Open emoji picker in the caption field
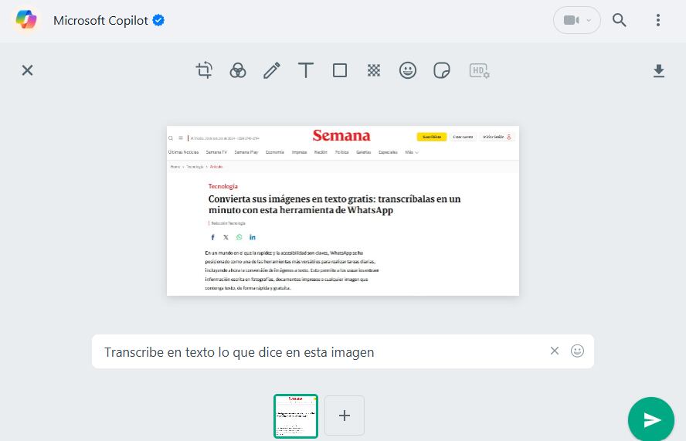The width and height of the screenshot is (686, 441). click(577, 351)
